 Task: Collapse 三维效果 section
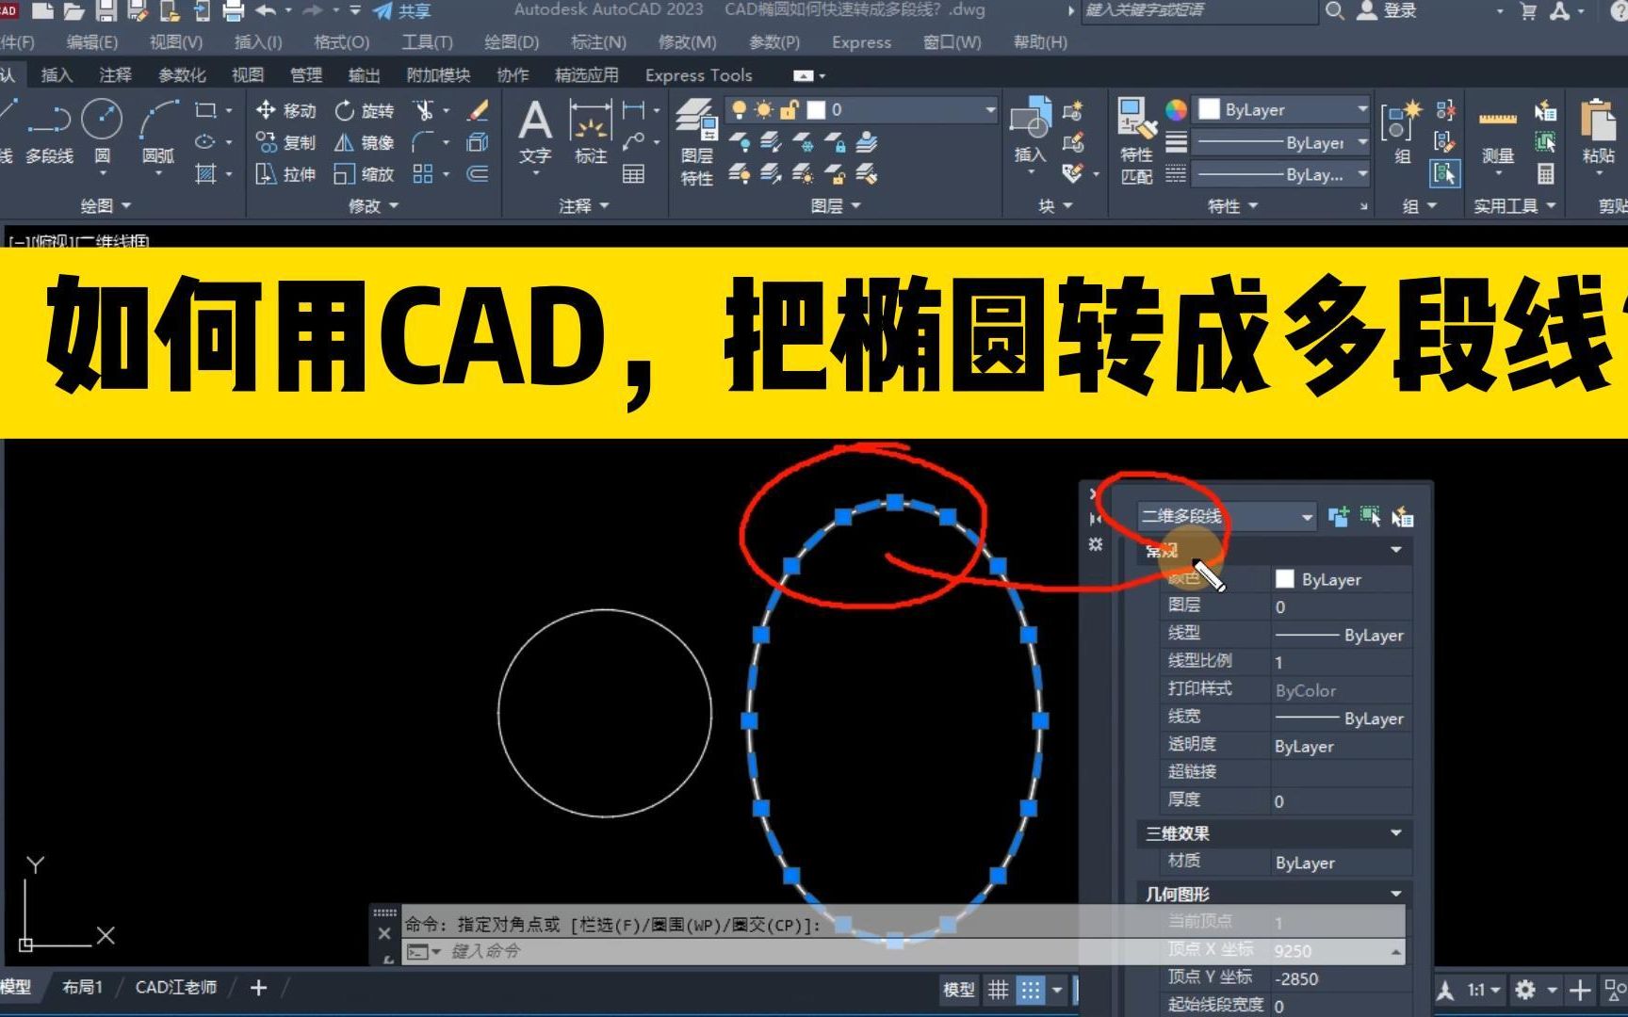click(1396, 833)
